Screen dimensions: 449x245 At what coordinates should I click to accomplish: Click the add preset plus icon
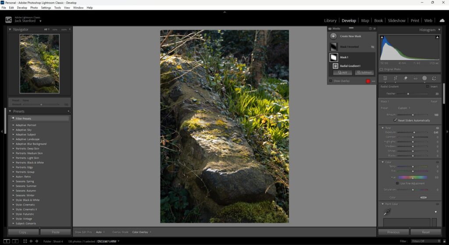(68, 111)
